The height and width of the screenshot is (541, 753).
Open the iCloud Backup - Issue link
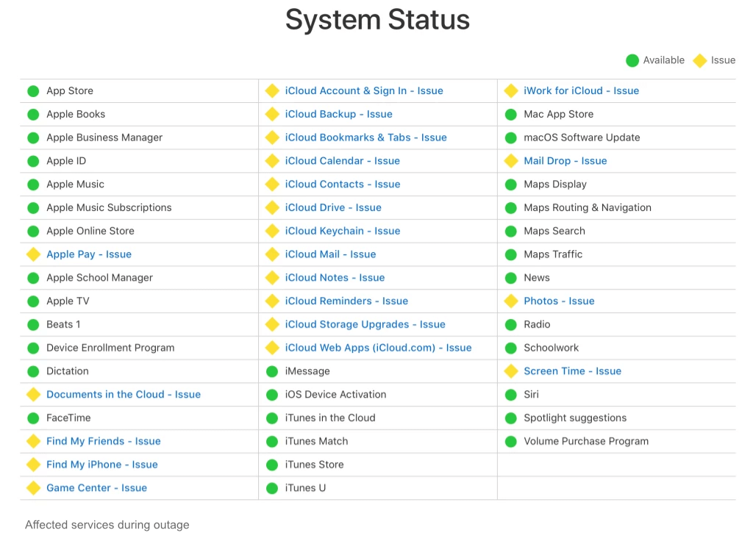pyautogui.click(x=338, y=114)
